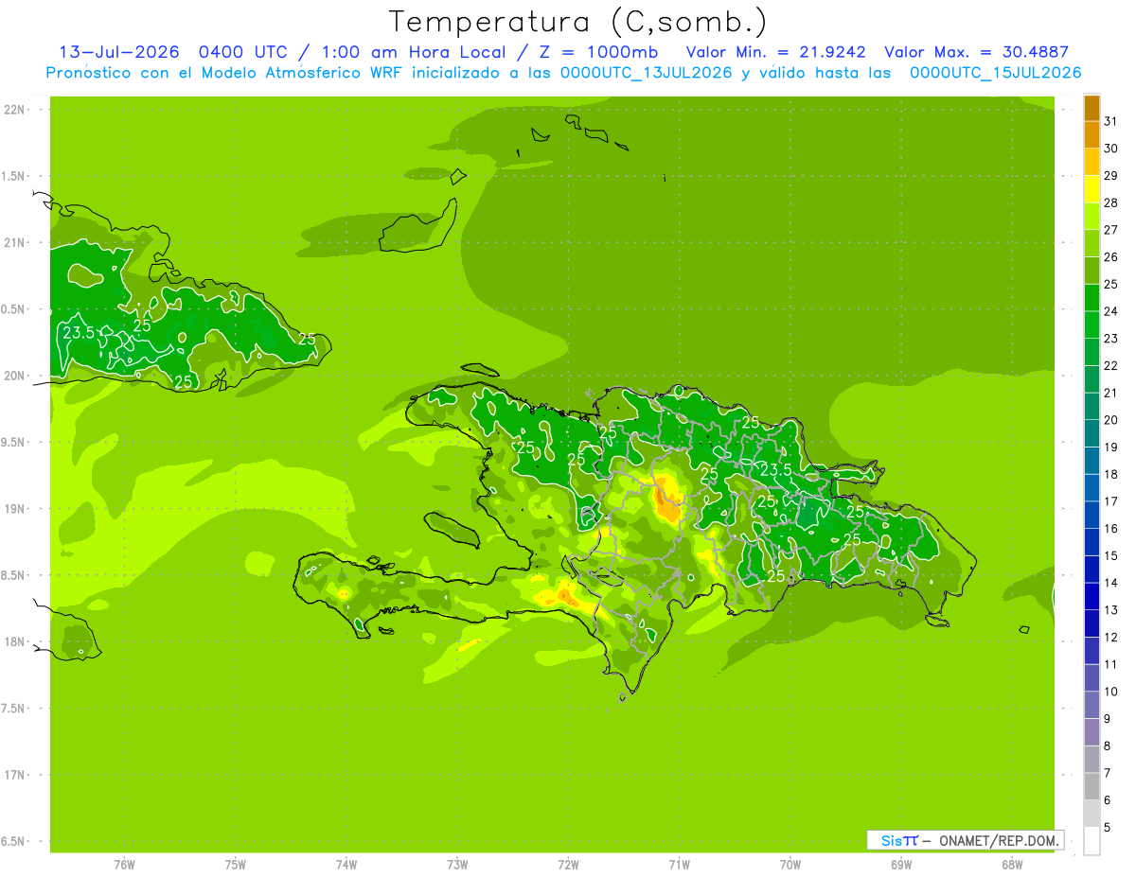The image size is (1136, 877).
Task: Click the initialization stamp "0000UTC_13JUL2026"
Action: [647, 73]
